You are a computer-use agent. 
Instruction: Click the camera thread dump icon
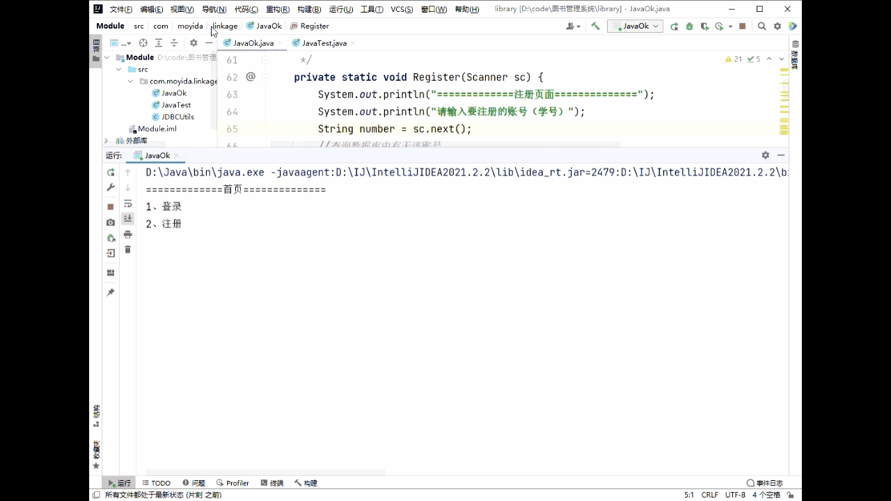[111, 223]
